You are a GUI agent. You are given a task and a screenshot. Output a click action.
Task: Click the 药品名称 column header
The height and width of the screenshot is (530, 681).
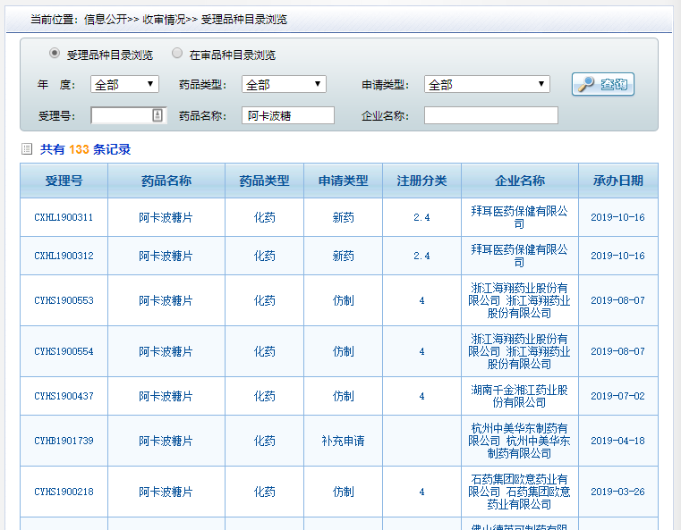click(x=166, y=181)
